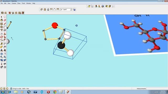Screen dimensions: 168x94
Task: Open the Tools menu
Action: (23, 3)
